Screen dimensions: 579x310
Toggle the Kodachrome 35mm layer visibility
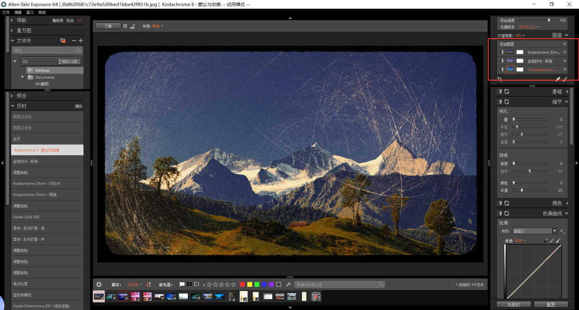501,52
